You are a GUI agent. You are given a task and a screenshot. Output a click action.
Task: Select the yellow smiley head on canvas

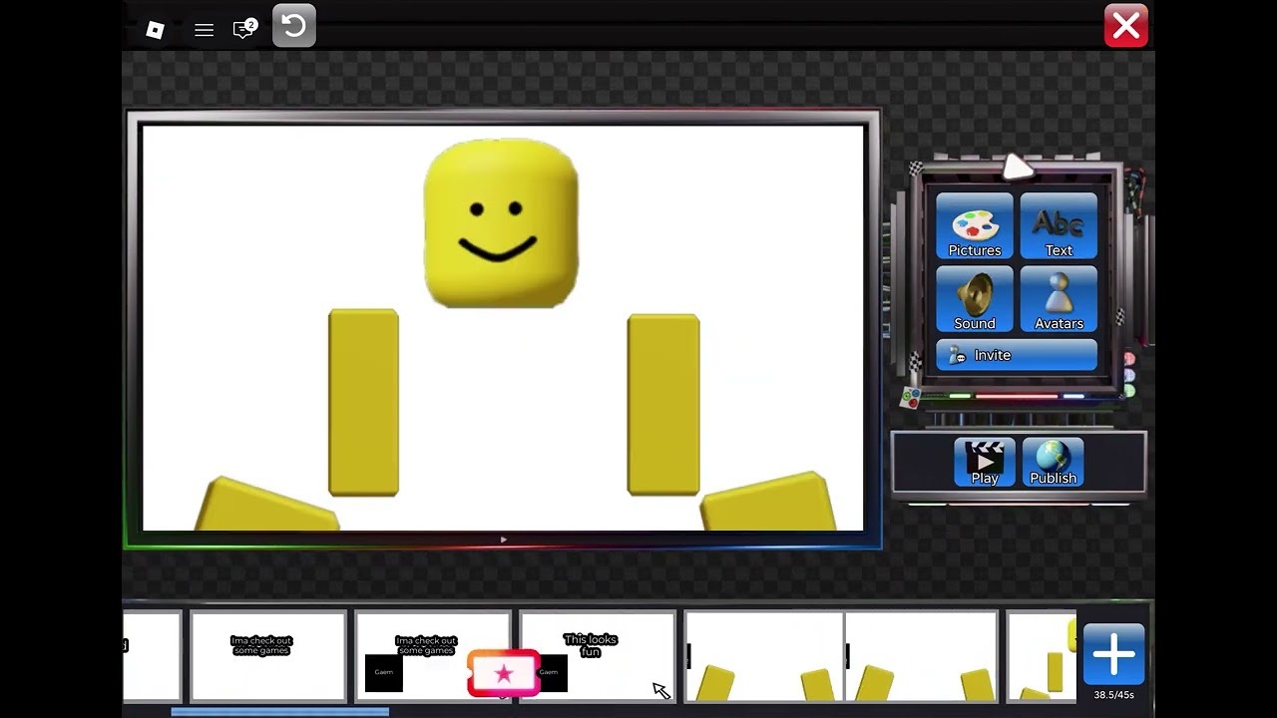click(501, 223)
